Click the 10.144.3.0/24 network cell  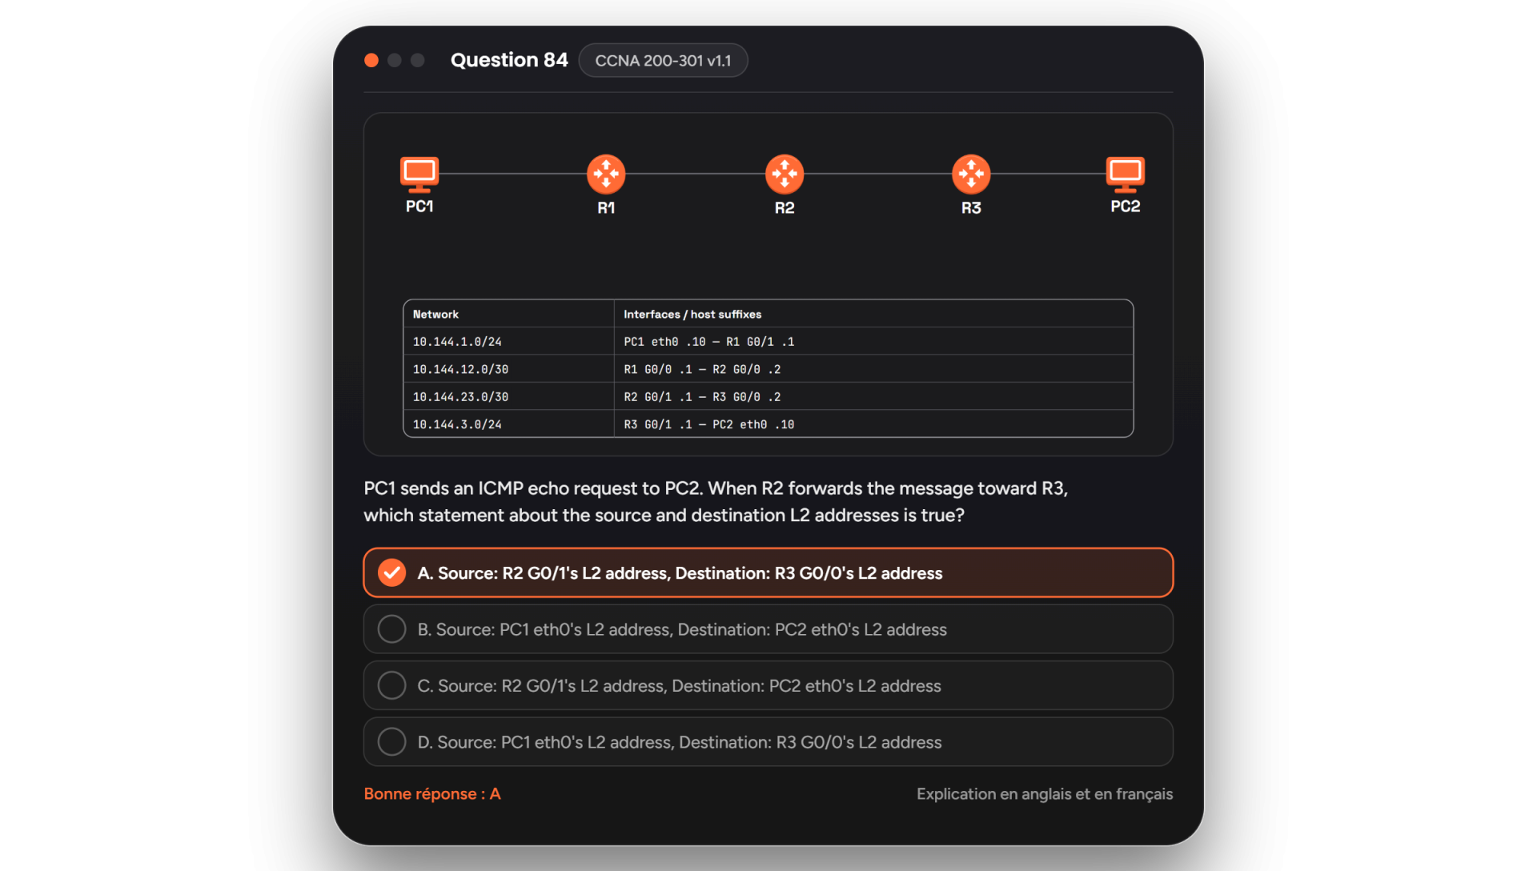pos(508,424)
